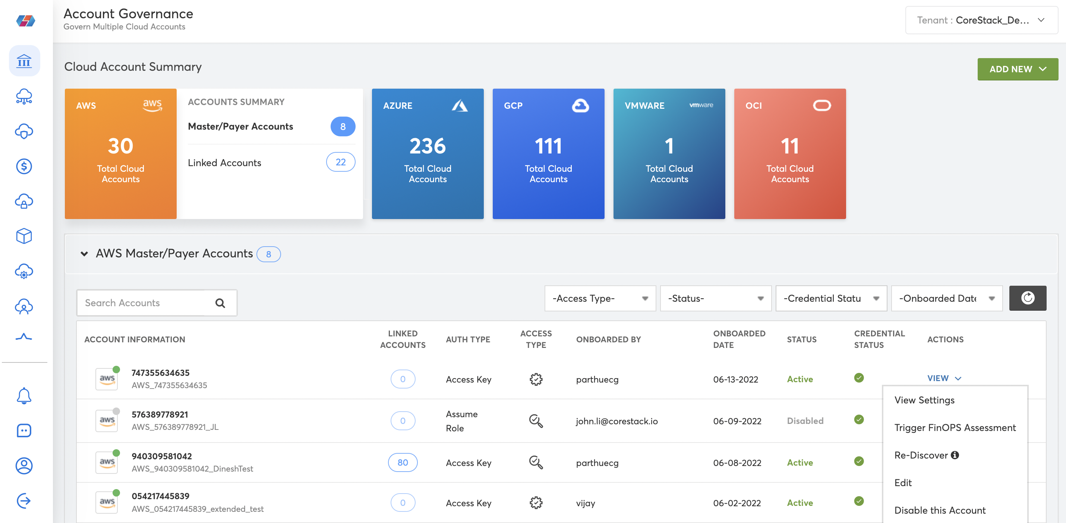Open the notifications bell icon

pyautogui.click(x=24, y=396)
